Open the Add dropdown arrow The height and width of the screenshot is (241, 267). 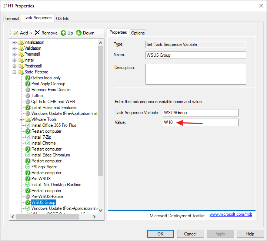tap(31, 33)
